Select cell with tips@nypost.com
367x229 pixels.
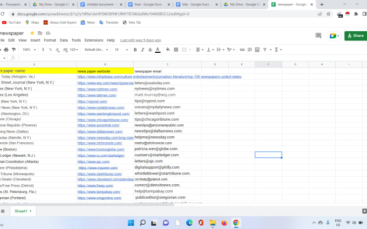point(167,101)
